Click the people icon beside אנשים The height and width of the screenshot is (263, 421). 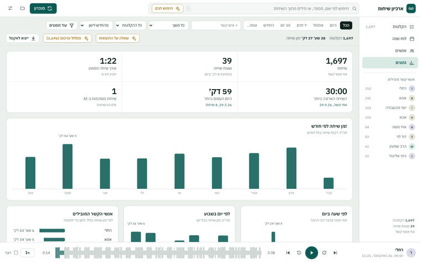(412, 51)
